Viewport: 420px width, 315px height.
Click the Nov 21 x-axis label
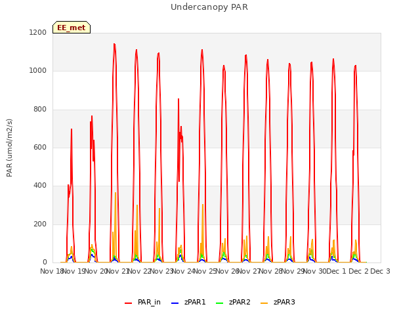pyautogui.click(x=117, y=271)
